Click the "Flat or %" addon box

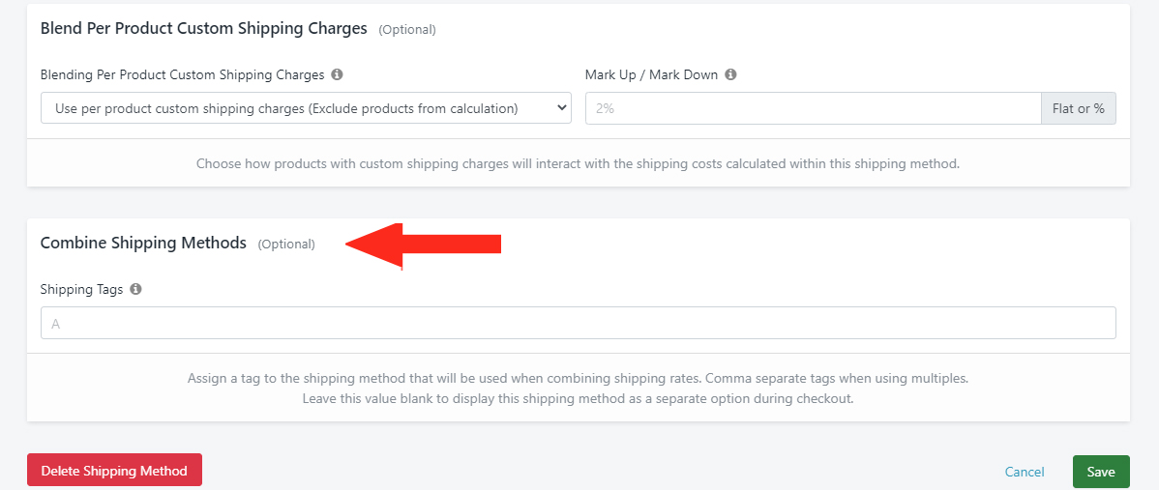coord(1079,108)
